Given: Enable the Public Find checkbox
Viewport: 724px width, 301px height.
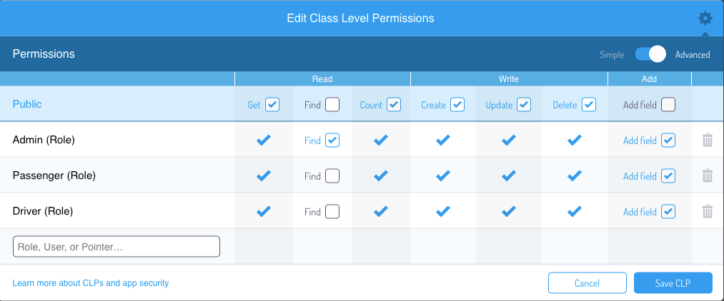Looking at the screenshot, I should 332,105.
